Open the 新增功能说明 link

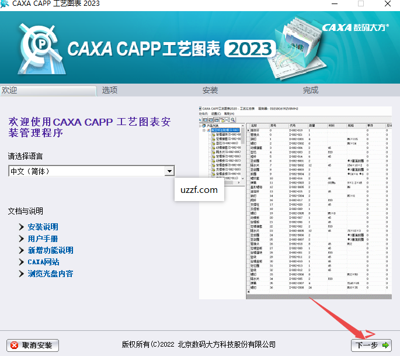[x=50, y=250]
